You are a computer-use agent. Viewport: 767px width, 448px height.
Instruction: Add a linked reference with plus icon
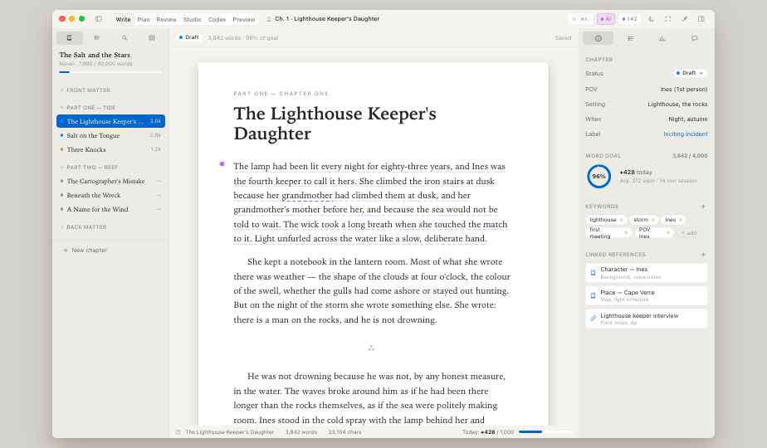click(703, 255)
